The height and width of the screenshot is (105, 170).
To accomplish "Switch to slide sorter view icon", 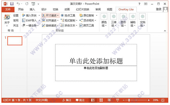I will 101,100.
